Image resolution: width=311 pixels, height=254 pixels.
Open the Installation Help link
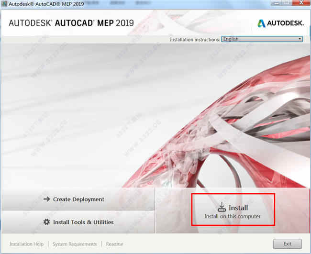(x=26, y=244)
